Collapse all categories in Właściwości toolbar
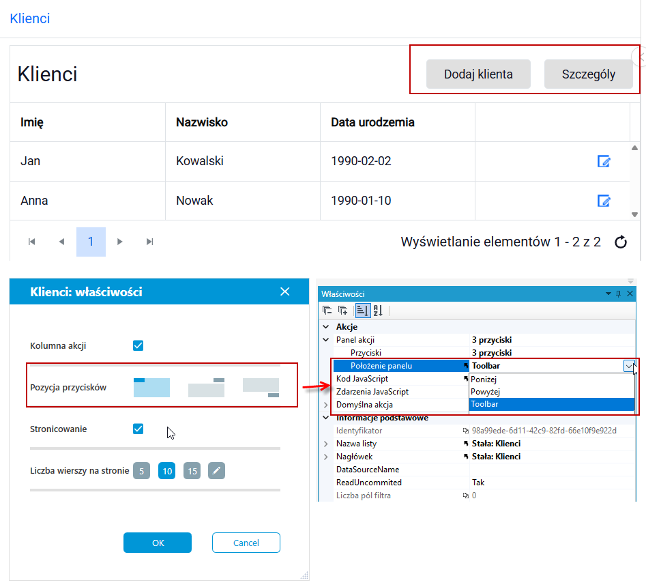This screenshot has width=646, height=587. 327,310
